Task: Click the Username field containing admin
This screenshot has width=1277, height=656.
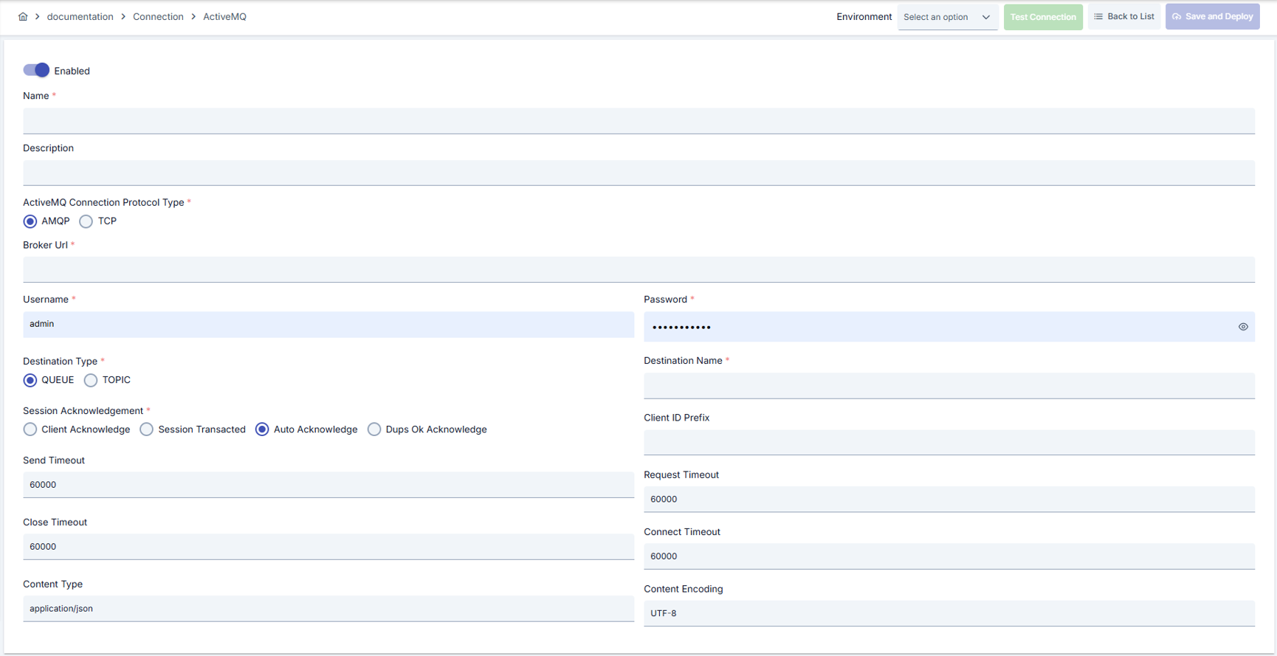Action: tap(328, 325)
